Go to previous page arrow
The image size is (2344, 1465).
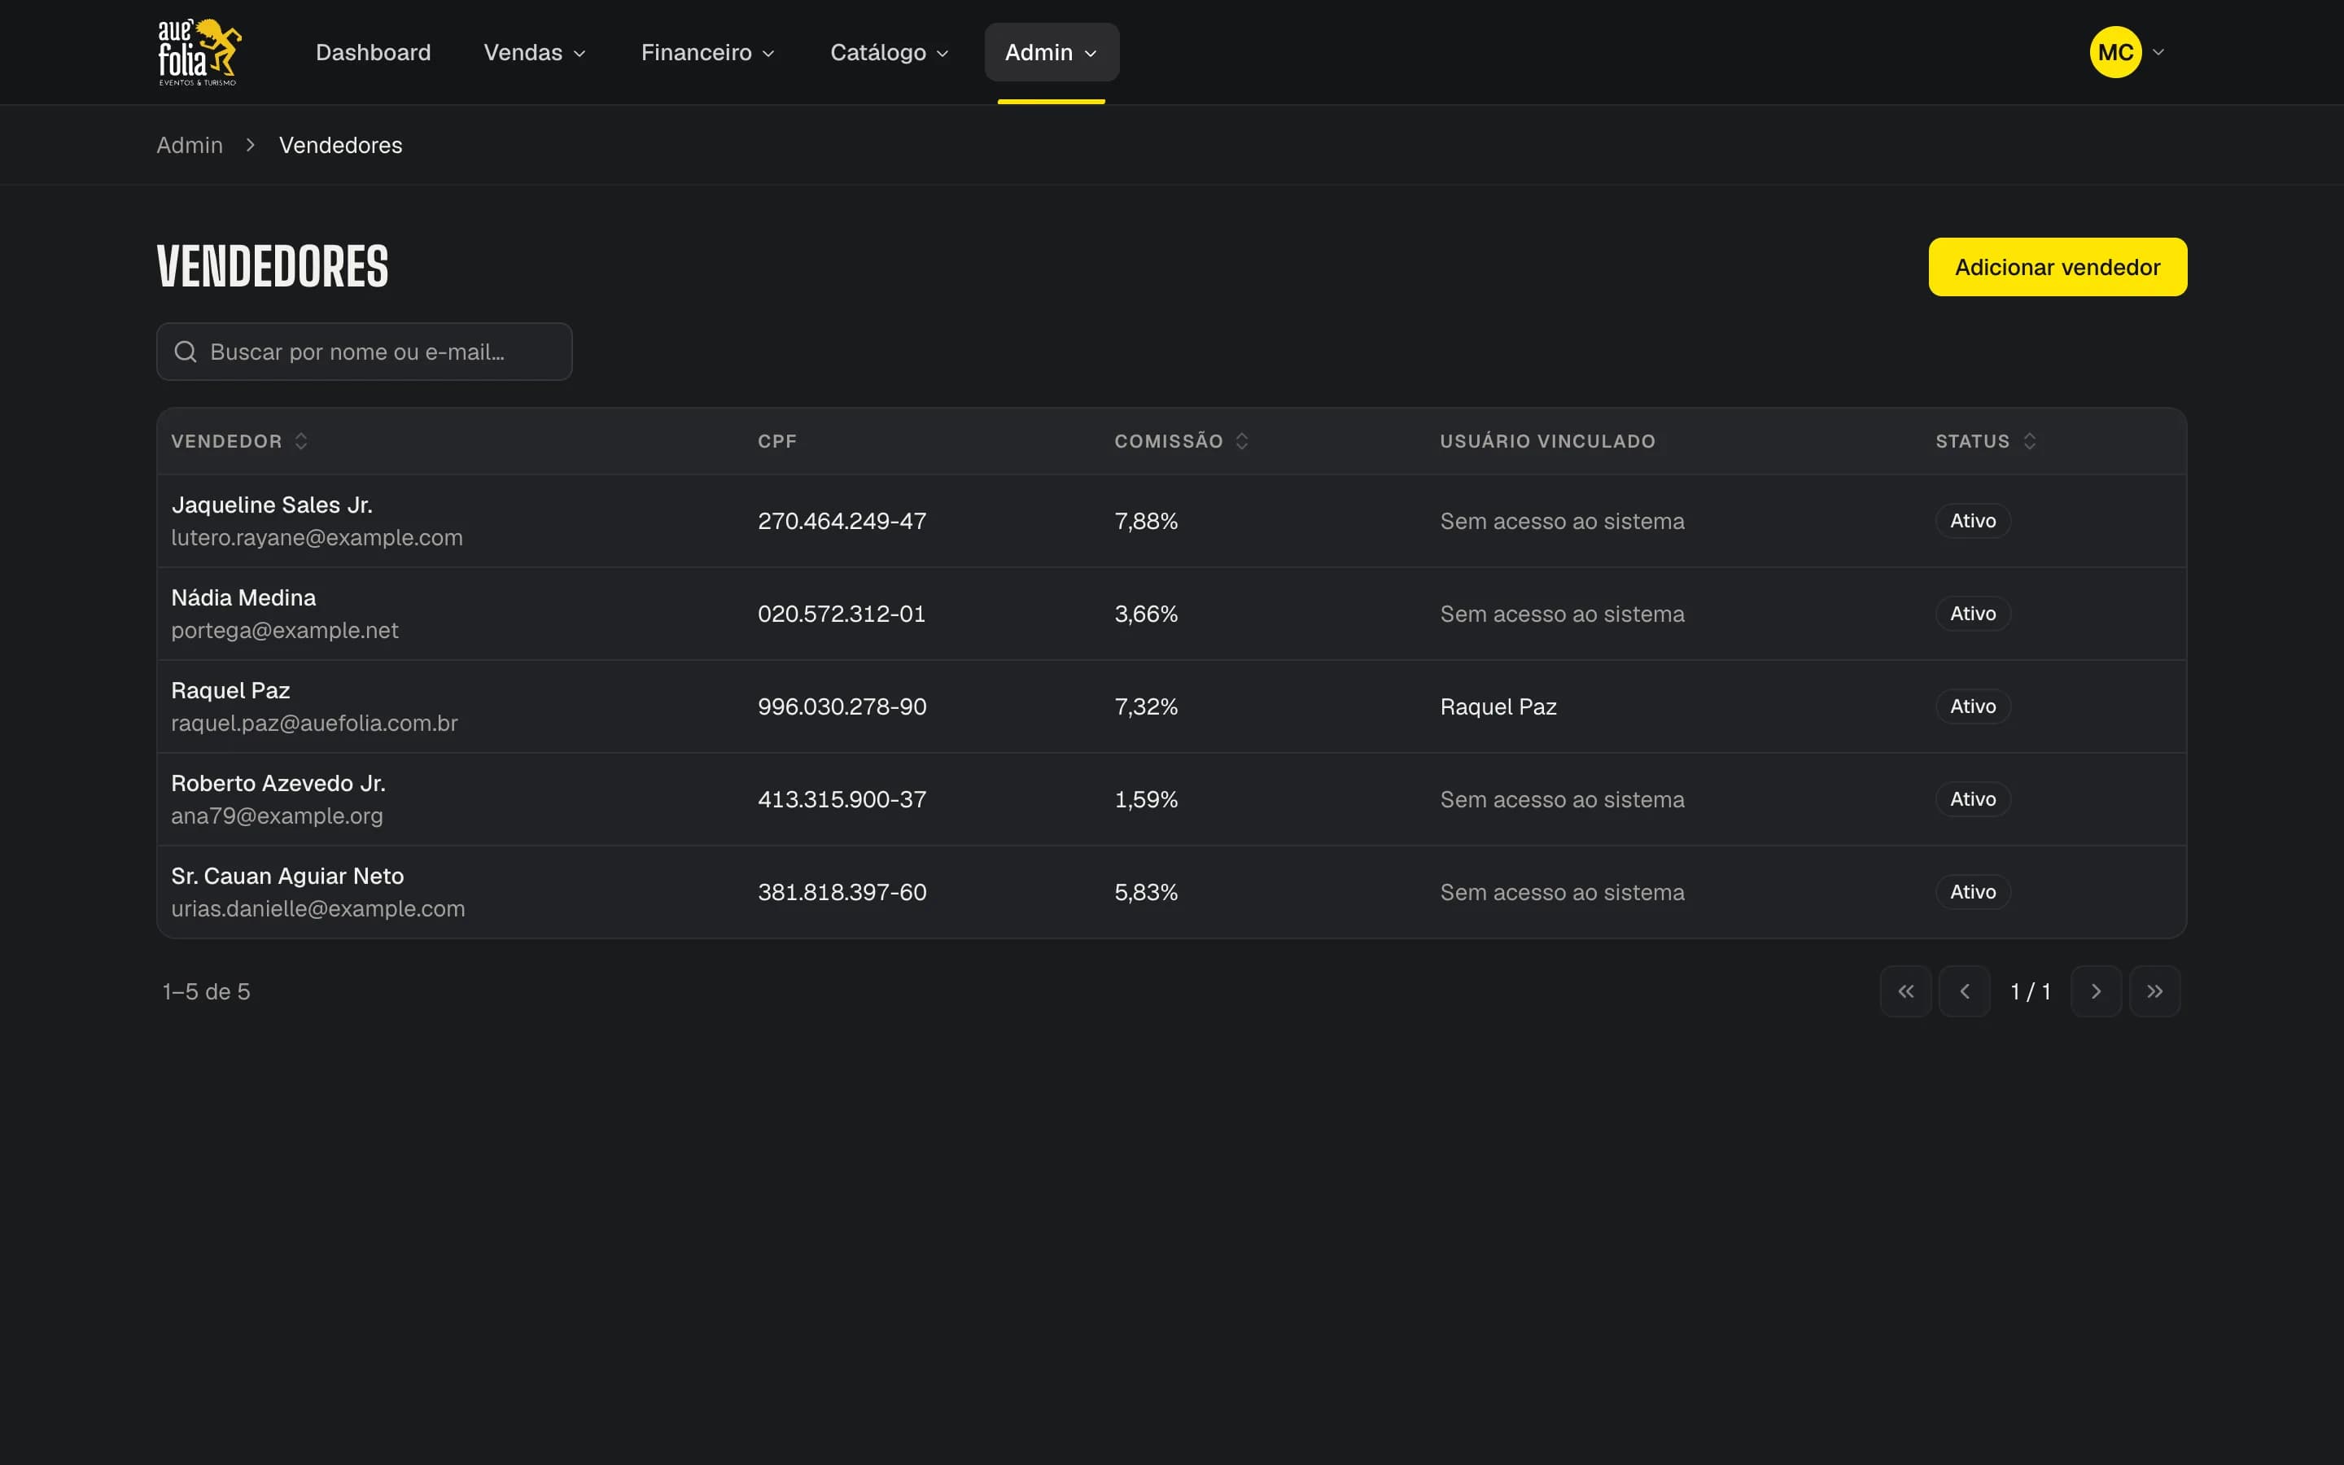pos(1964,991)
